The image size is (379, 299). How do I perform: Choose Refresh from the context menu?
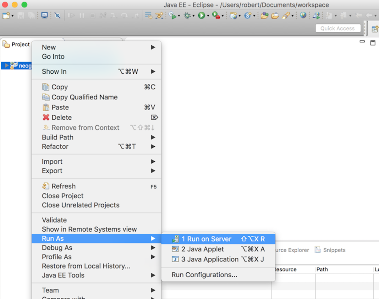[96, 186]
